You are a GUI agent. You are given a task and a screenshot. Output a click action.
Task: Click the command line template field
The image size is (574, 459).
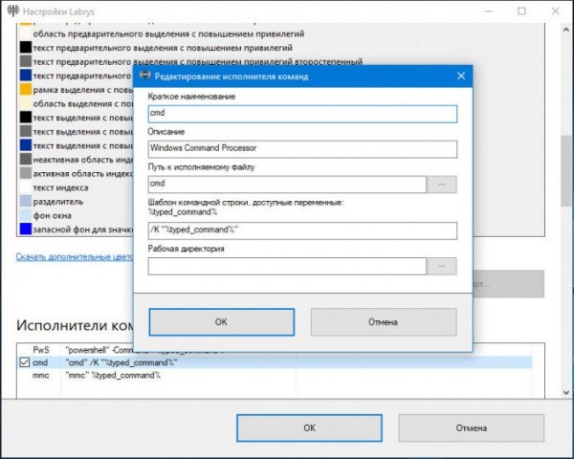click(x=302, y=230)
